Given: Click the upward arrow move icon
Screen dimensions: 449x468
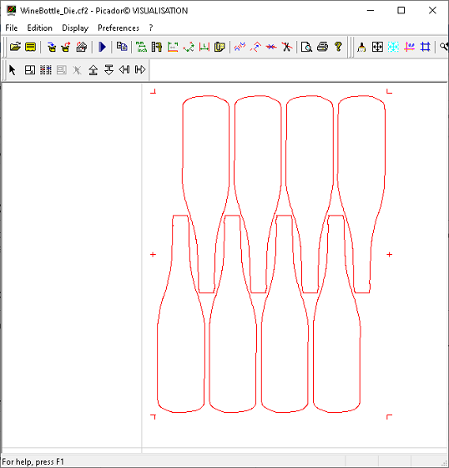Looking at the screenshot, I should (x=93, y=70).
